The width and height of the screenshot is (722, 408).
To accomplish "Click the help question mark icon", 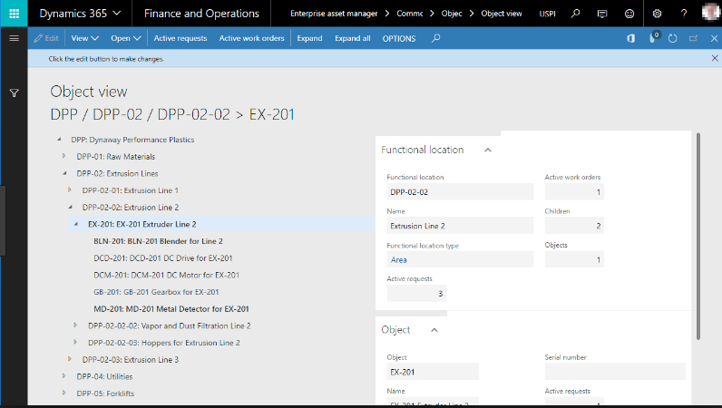I will click(683, 14).
